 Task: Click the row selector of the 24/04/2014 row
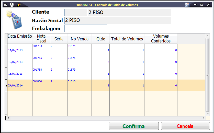6,85
